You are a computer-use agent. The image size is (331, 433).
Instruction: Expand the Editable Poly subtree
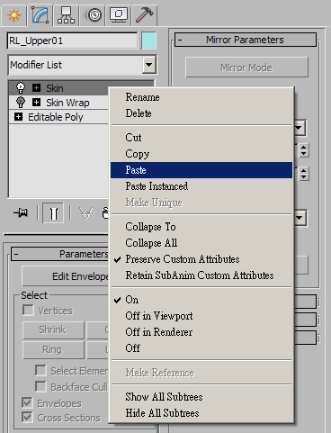coord(18,117)
